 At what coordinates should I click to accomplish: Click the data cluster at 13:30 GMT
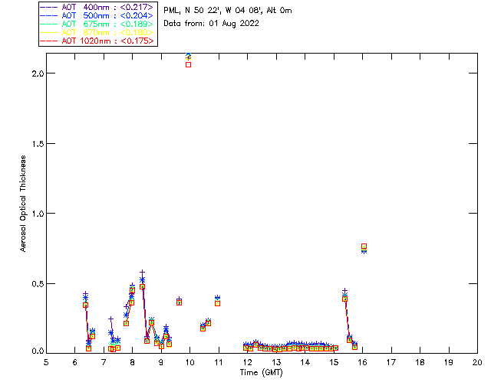click(291, 347)
